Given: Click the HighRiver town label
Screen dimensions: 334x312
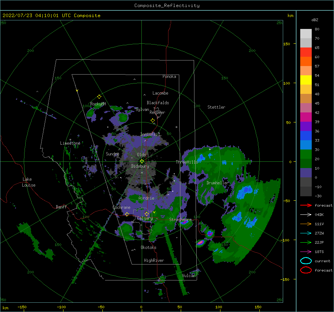Looking at the screenshot, I should click(154, 260).
